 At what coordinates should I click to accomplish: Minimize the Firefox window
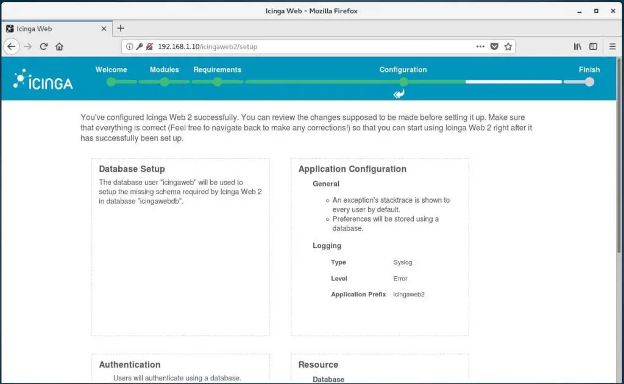click(x=580, y=11)
